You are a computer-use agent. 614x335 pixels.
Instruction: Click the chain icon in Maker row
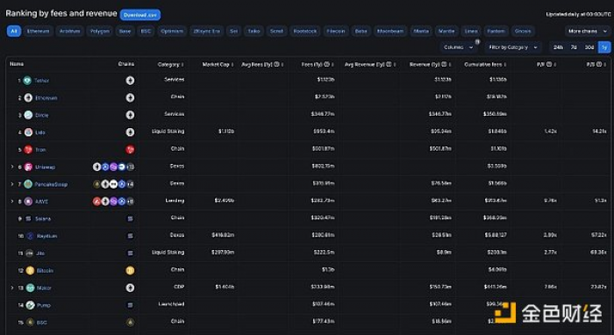click(130, 288)
